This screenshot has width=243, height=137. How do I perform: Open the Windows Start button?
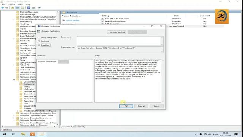[x=5, y=134]
